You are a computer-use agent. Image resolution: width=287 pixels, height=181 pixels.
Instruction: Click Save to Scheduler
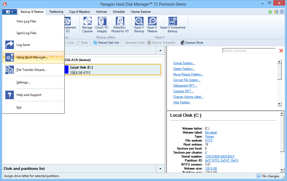[x=161, y=43]
